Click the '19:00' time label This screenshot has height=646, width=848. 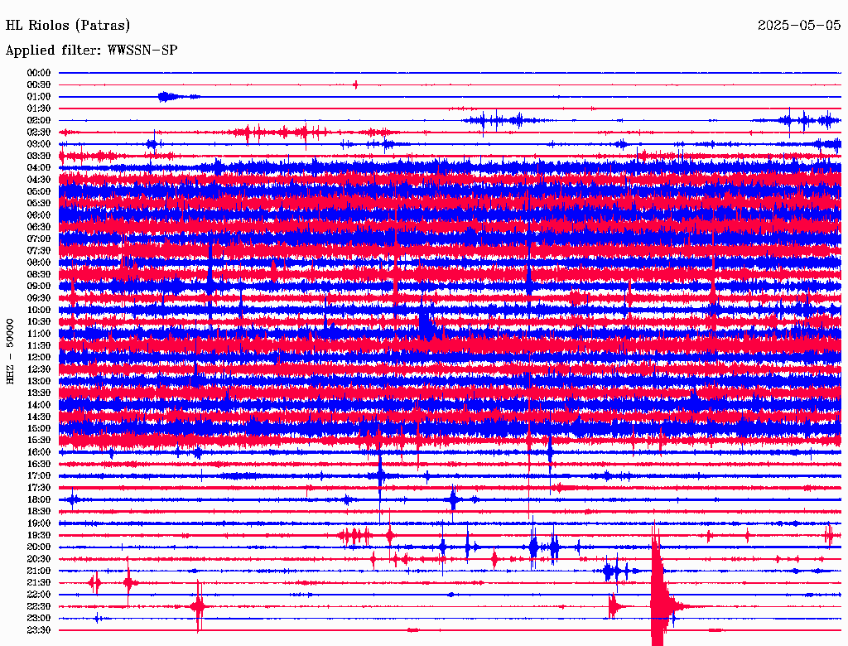[x=39, y=523]
